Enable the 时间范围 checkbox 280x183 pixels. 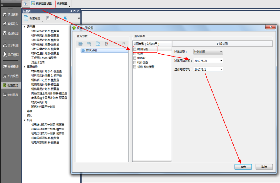click(x=135, y=49)
